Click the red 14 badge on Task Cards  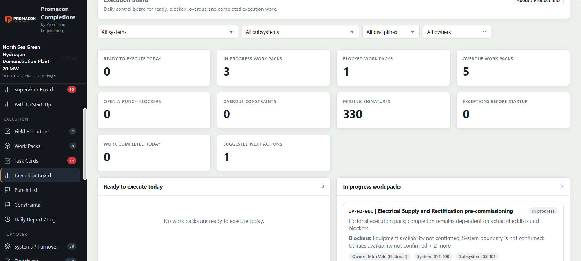pyautogui.click(x=72, y=161)
